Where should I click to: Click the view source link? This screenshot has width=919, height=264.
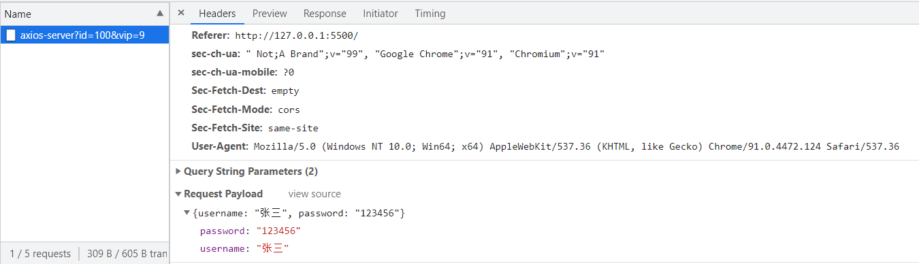(x=315, y=194)
